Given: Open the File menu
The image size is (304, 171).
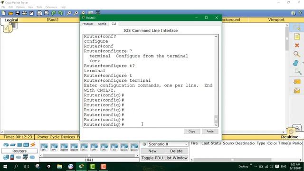Looking at the screenshot, I should pyautogui.click(x=3, y=7).
